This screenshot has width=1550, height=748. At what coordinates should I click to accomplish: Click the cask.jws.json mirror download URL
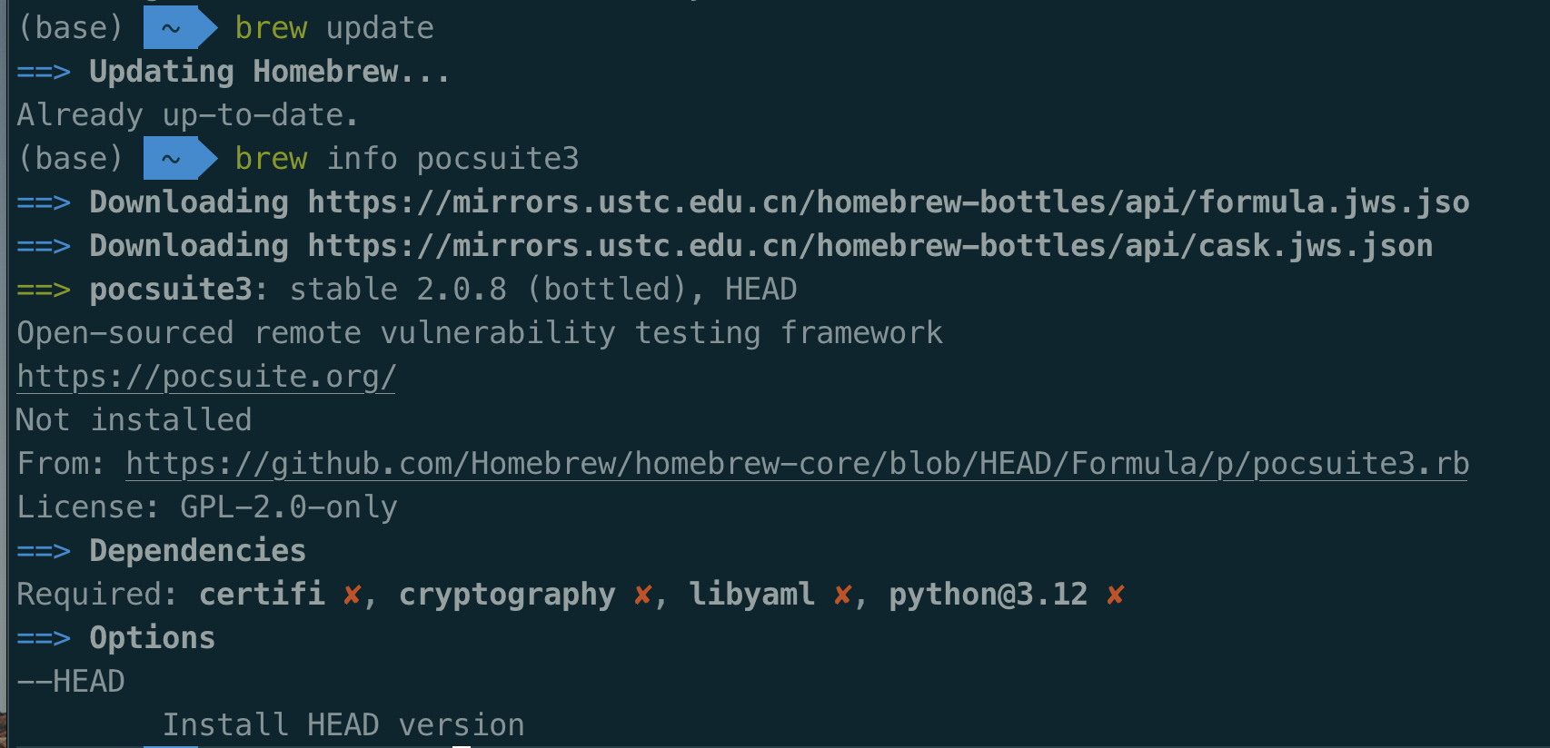coord(869,246)
